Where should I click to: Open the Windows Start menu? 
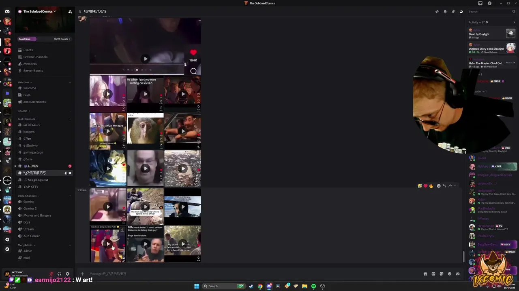tap(197, 286)
